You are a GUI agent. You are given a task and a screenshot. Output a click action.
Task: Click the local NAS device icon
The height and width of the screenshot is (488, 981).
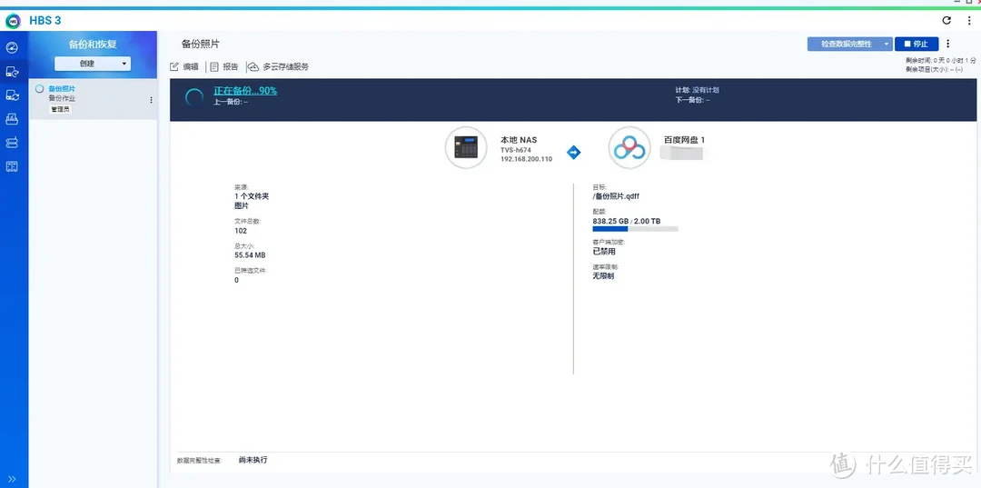click(466, 147)
